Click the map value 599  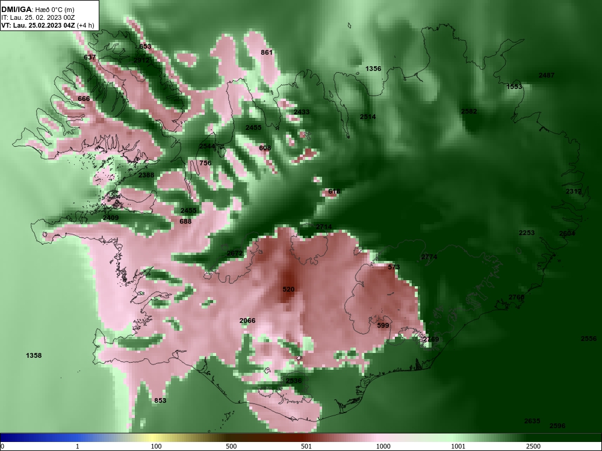[383, 325]
